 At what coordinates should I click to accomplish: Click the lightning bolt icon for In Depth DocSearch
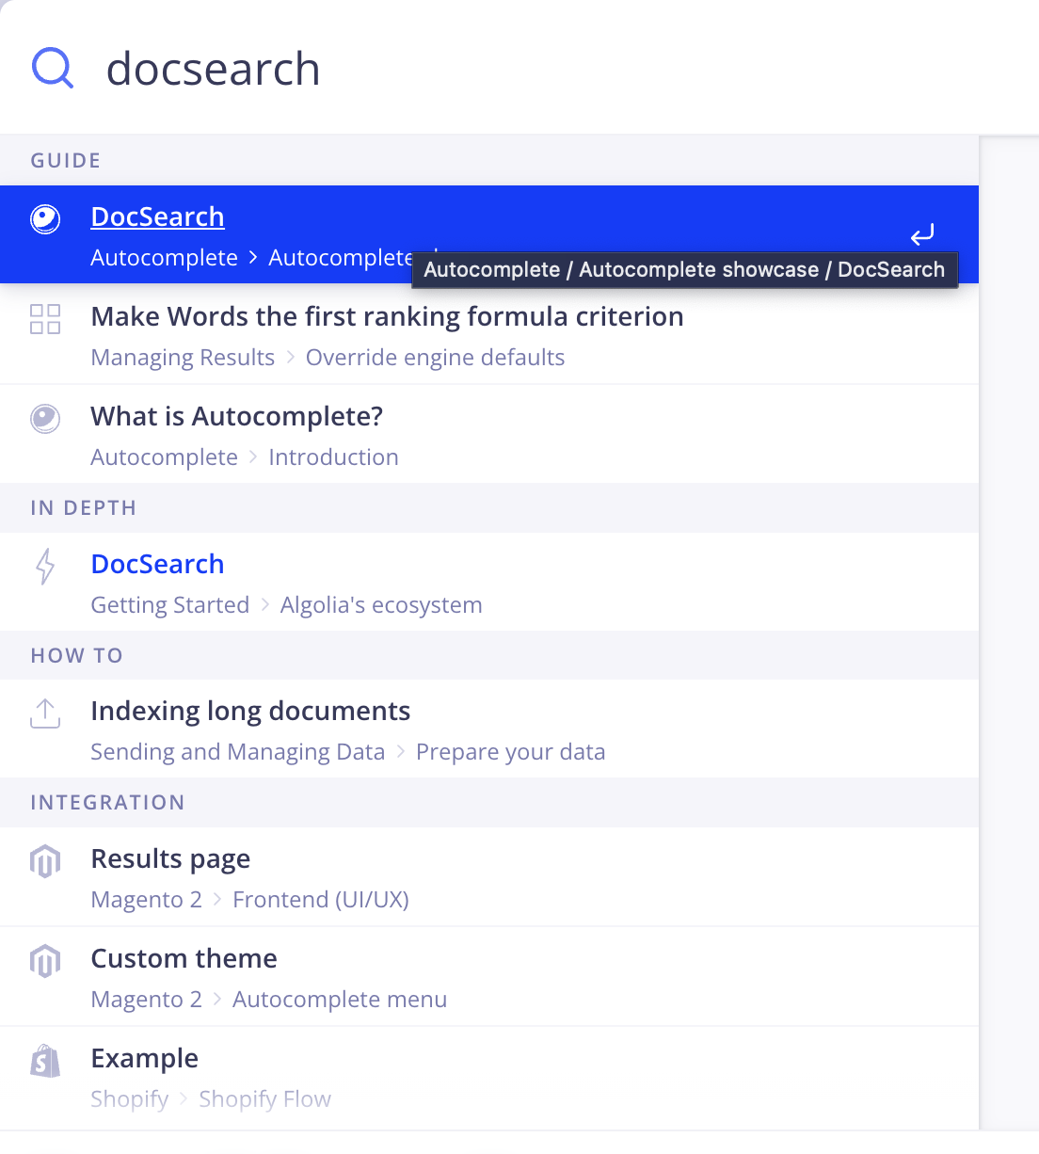click(44, 567)
